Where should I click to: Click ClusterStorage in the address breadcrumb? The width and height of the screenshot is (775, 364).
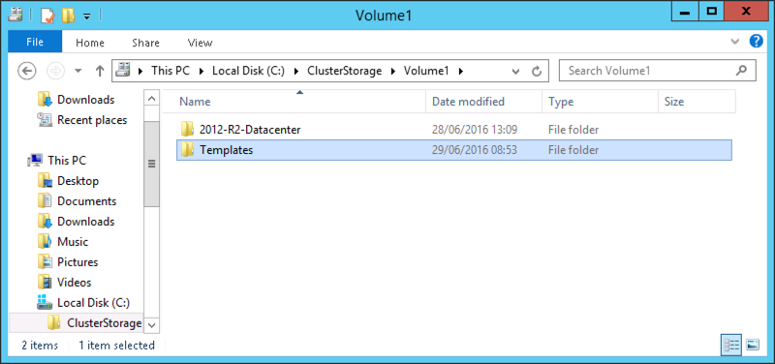345,71
